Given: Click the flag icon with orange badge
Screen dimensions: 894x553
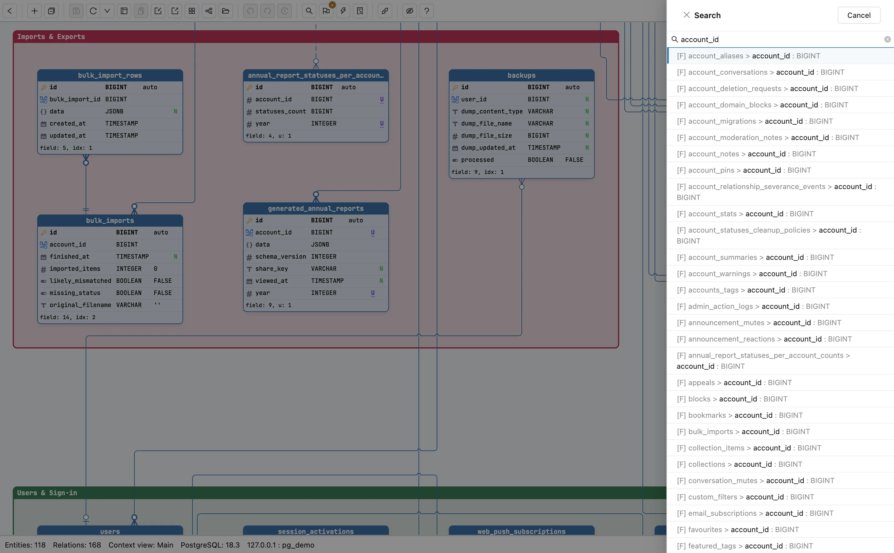Looking at the screenshot, I should coord(326,11).
